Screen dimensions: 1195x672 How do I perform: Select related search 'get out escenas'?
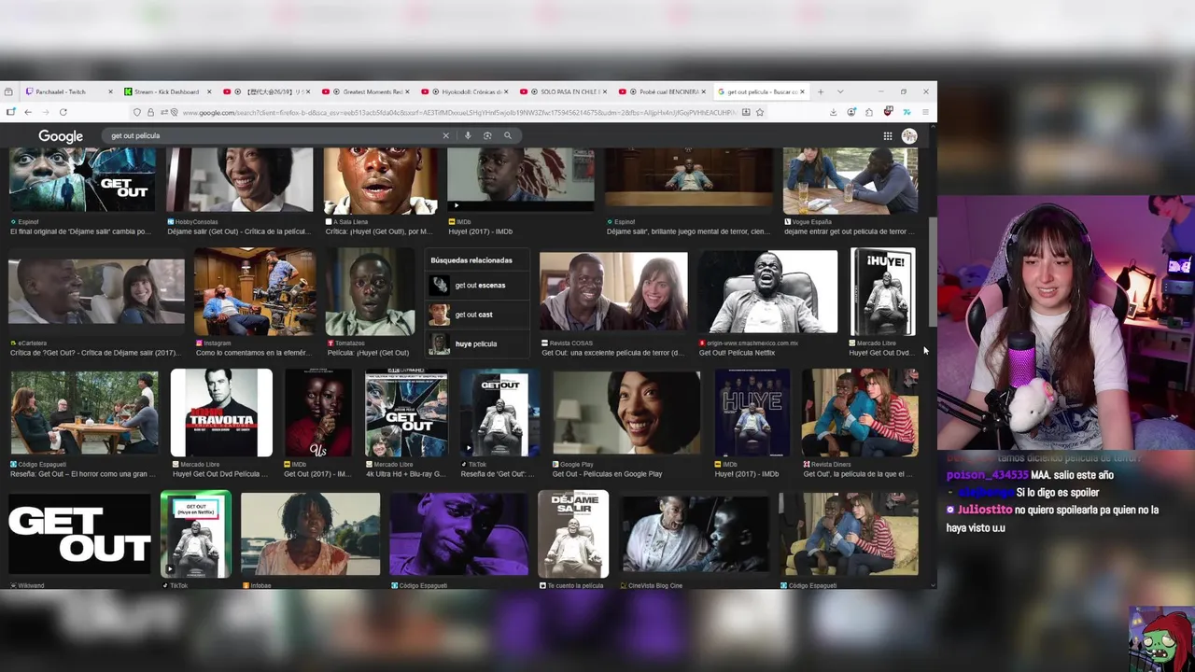477,286
